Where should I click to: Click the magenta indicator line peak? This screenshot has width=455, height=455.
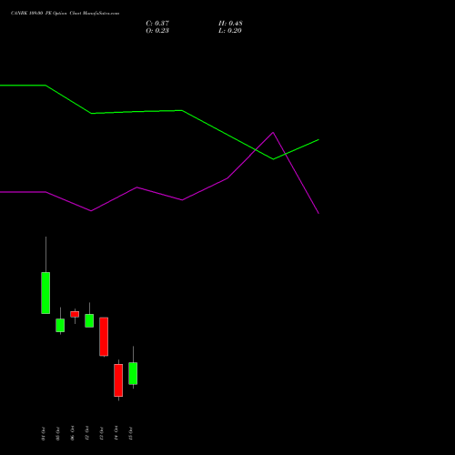click(273, 133)
